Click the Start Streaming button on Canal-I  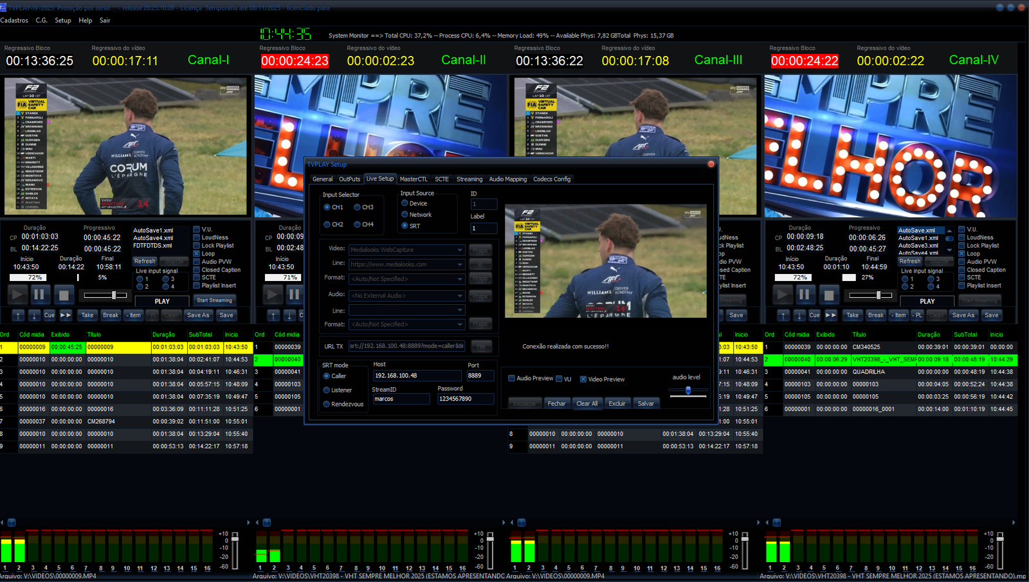(215, 300)
